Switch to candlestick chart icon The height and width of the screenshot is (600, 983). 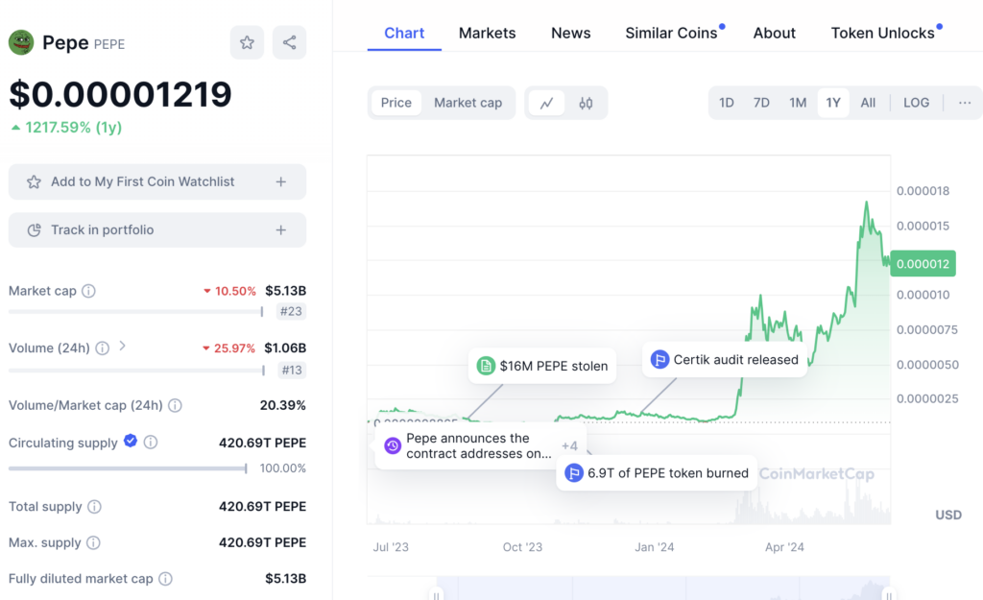coord(586,103)
